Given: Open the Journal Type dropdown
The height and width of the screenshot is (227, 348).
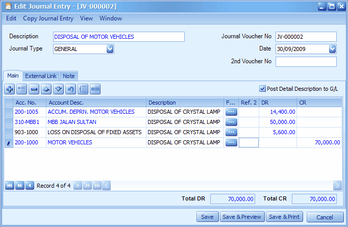Looking at the screenshot, I should (110, 49).
